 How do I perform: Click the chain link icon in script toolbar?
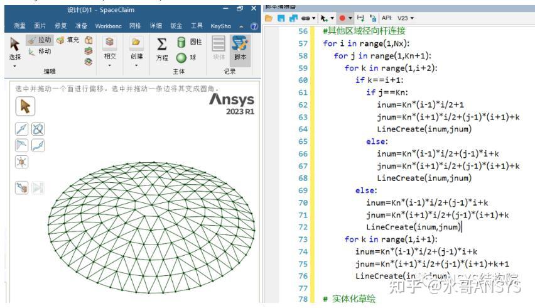pos(305,18)
